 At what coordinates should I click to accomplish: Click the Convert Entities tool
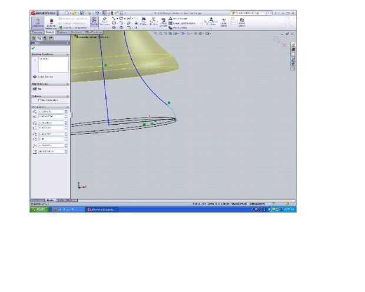[153, 21]
